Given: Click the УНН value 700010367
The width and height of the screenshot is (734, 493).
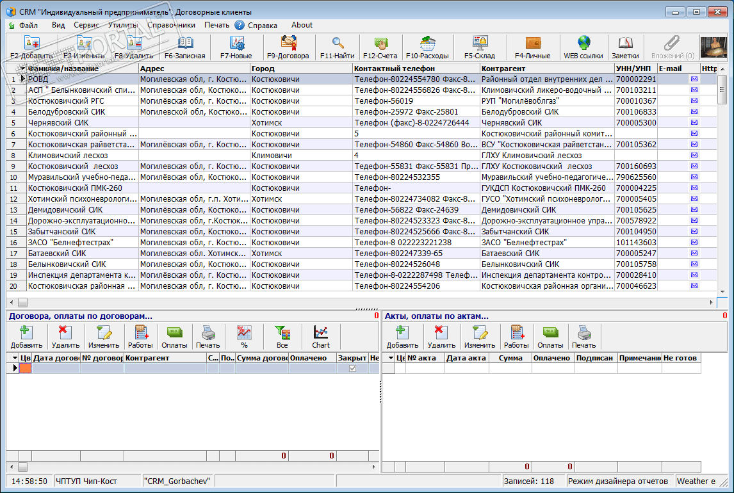Looking at the screenshot, I should tap(636, 101).
